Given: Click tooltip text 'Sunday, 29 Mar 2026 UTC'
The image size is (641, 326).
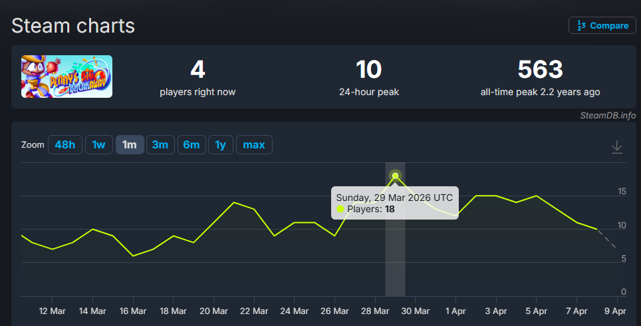Looking at the screenshot, I should click(x=394, y=198).
